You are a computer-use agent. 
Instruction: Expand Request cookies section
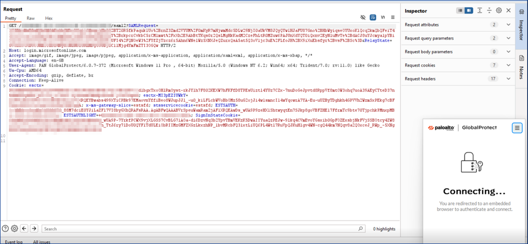[x=509, y=65]
